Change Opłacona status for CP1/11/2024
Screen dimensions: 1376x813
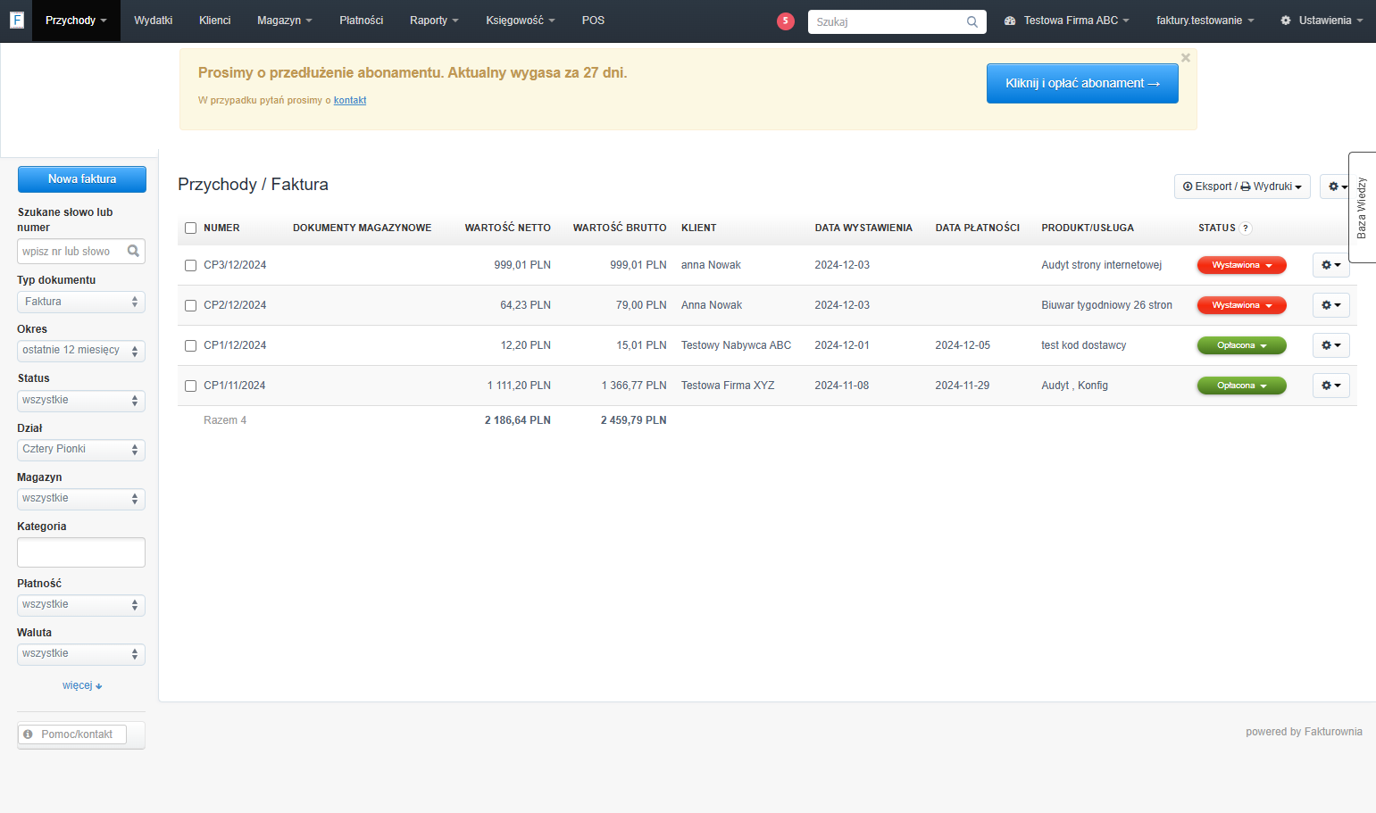pyautogui.click(x=1241, y=386)
